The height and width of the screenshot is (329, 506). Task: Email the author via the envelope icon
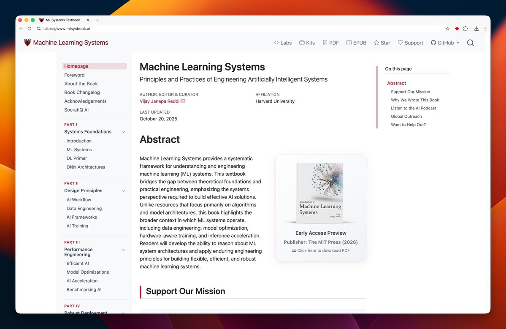click(x=182, y=101)
